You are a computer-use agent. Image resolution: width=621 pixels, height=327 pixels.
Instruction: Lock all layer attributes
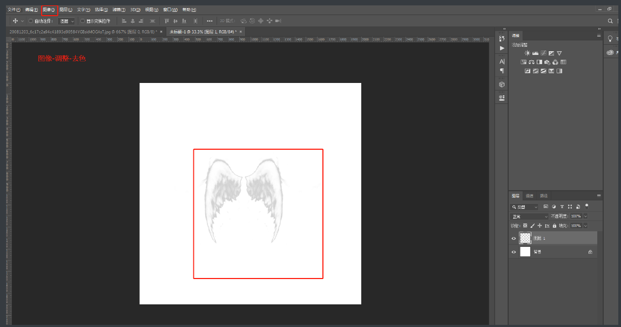click(x=555, y=226)
